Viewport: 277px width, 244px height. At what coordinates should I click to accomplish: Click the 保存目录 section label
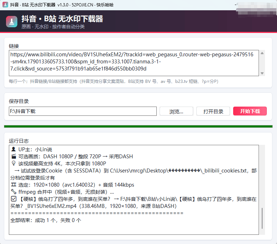point(19,101)
